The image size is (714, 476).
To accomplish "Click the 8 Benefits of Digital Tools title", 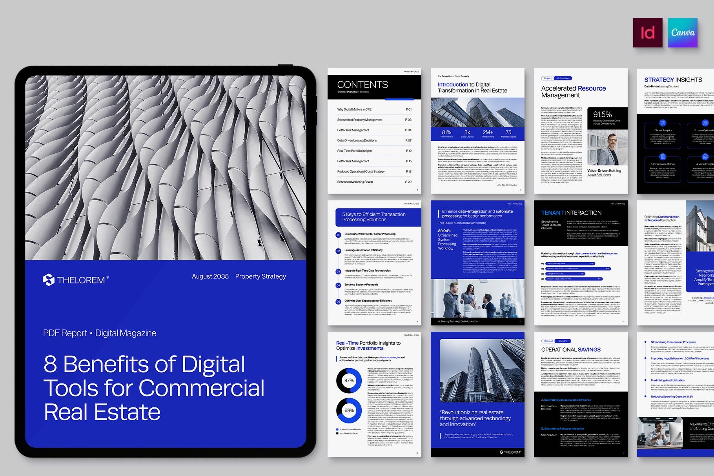I will pos(154,388).
